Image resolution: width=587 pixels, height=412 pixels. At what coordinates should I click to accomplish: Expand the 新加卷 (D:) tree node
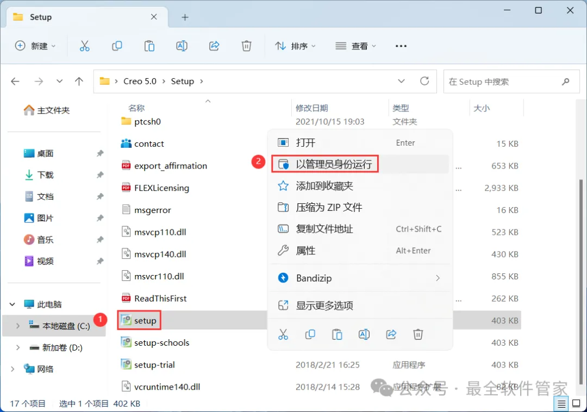17,348
